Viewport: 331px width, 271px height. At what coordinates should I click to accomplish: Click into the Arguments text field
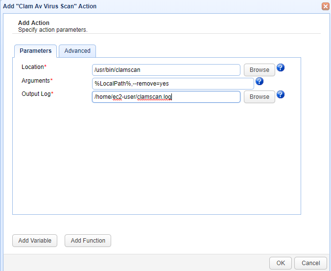[x=173, y=84]
